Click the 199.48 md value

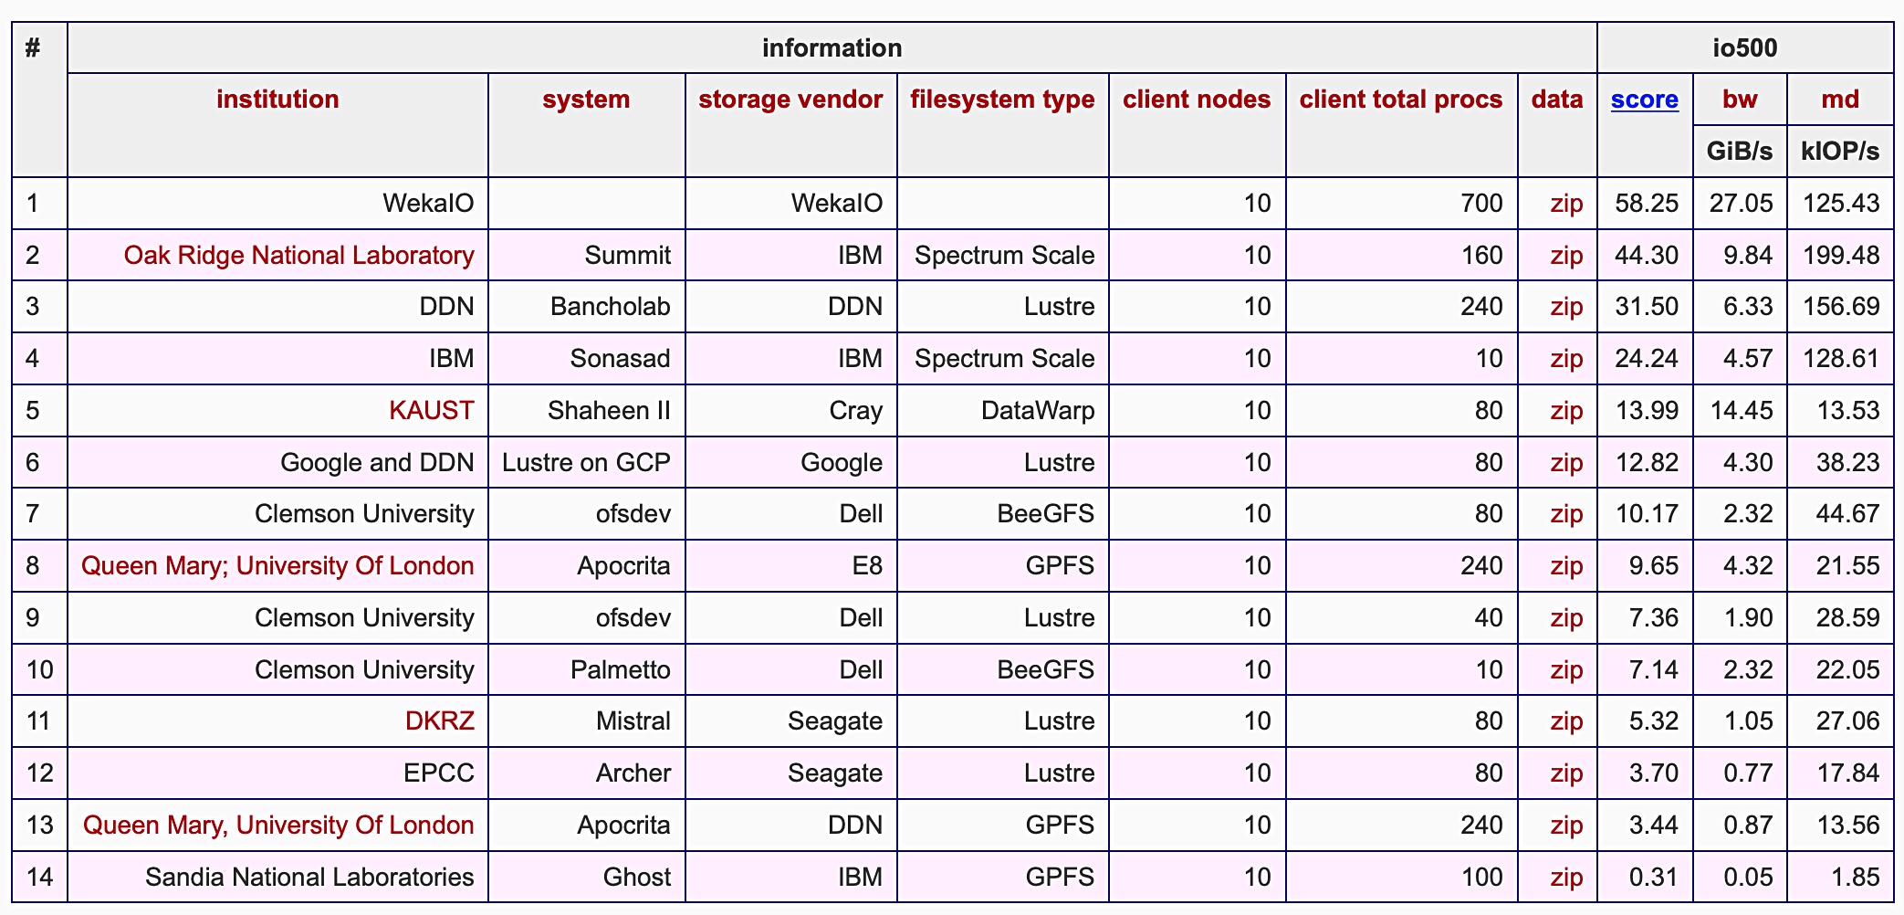tap(1840, 255)
